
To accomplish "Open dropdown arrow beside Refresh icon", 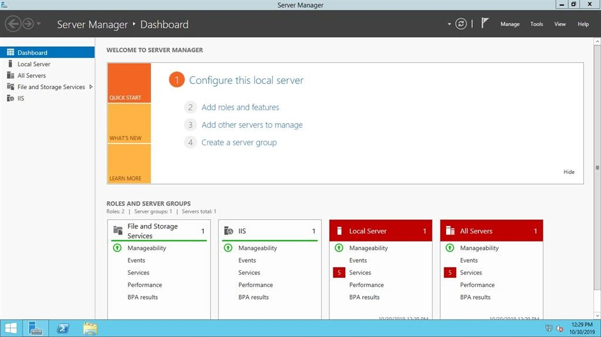I will [x=449, y=24].
